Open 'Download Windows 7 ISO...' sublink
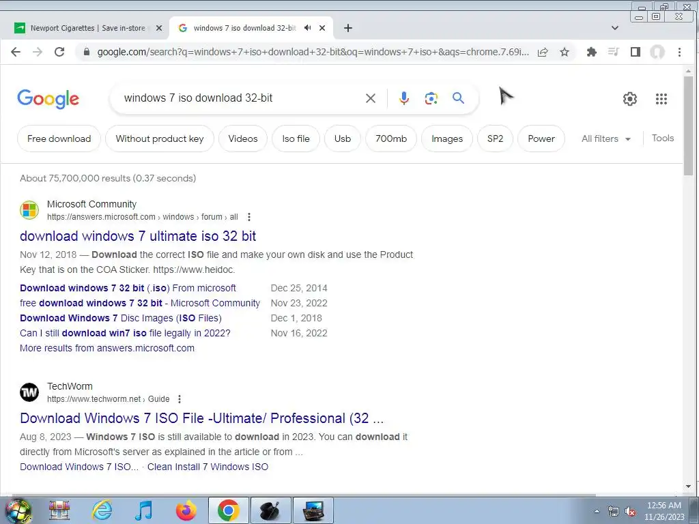This screenshot has height=524, width=699. click(79, 467)
